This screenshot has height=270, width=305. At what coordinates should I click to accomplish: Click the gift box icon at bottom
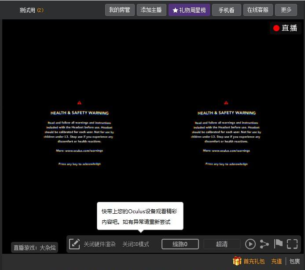[x=237, y=261]
